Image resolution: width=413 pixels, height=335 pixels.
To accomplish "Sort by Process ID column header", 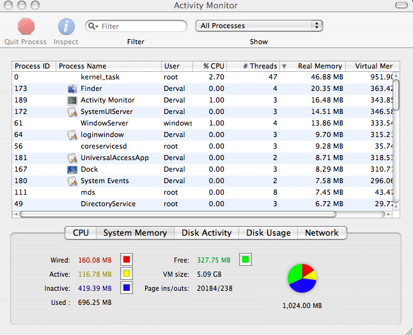I will point(34,66).
